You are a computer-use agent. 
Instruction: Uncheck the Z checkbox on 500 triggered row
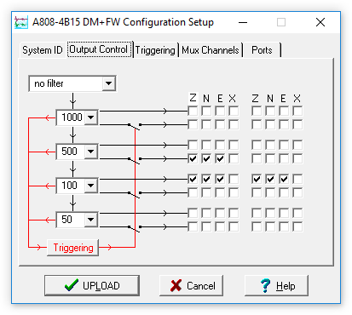click(193, 158)
